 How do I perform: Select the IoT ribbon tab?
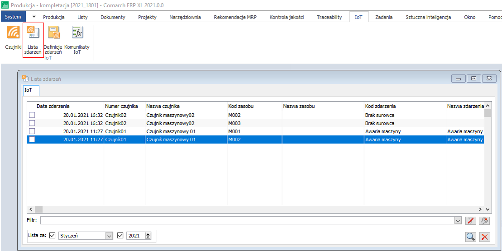359,17
